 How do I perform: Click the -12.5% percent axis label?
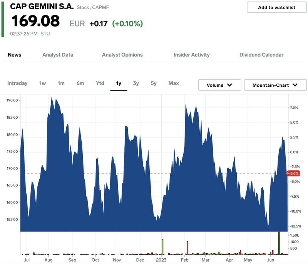point(296,226)
